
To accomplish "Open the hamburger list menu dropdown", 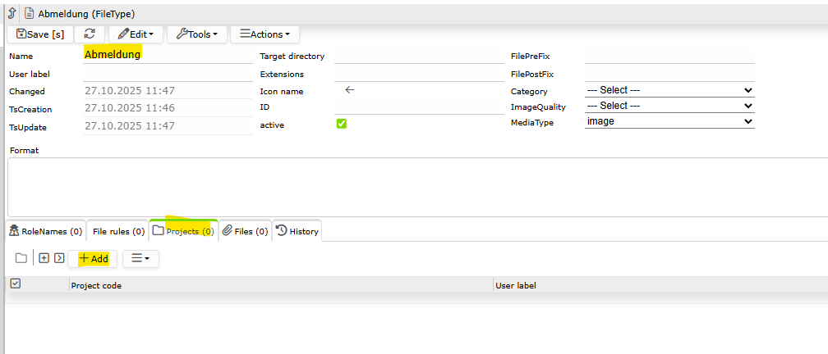I will 140,259.
